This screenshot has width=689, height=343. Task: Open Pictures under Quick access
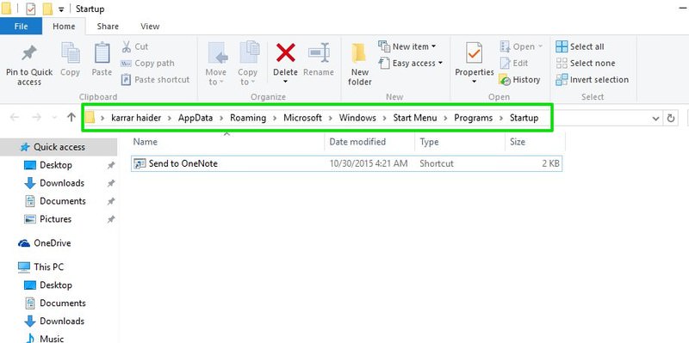click(55, 219)
